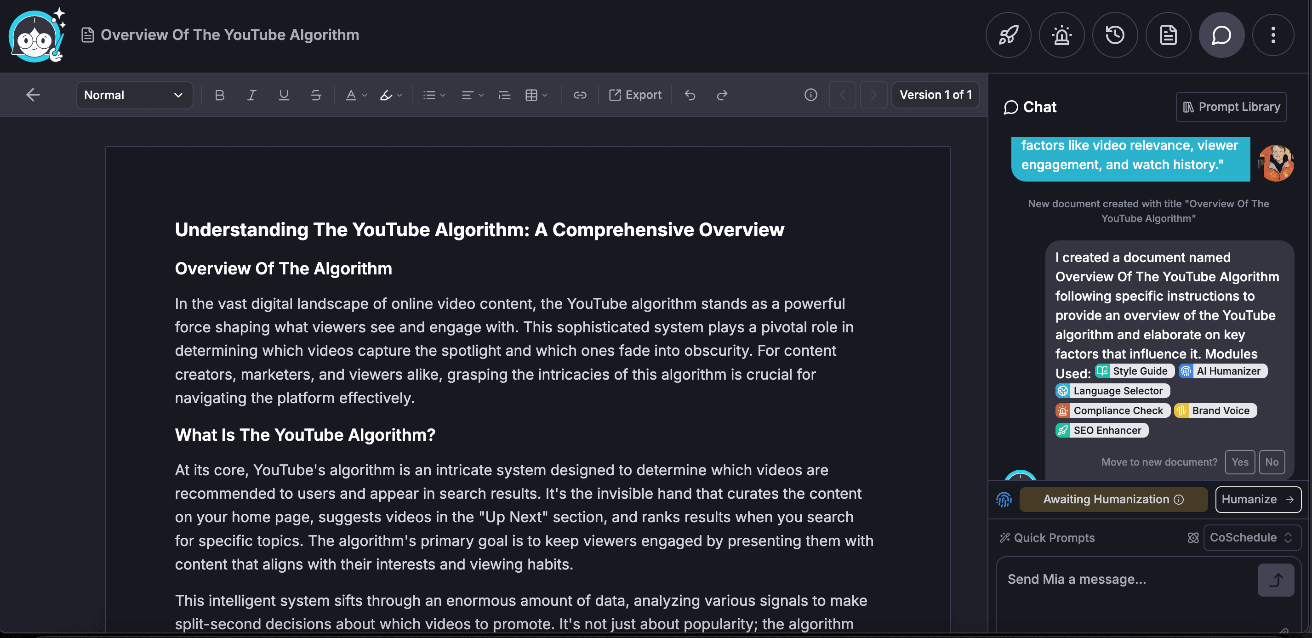Open the Normal text style dropdown
The height and width of the screenshot is (638, 1312).
pyautogui.click(x=133, y=95)
